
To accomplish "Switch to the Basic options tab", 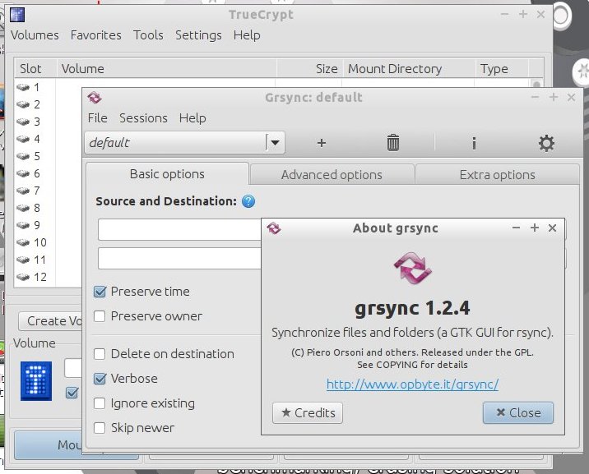I will pyautogui.click(x=167, y=174).
